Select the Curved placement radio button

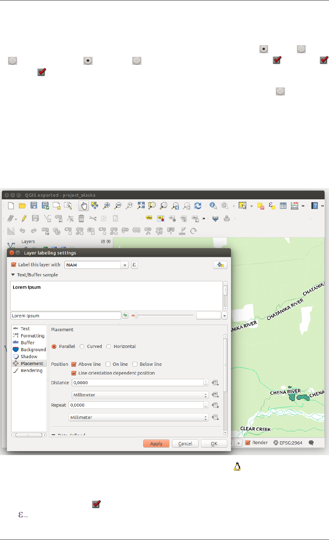pos(82,347)
